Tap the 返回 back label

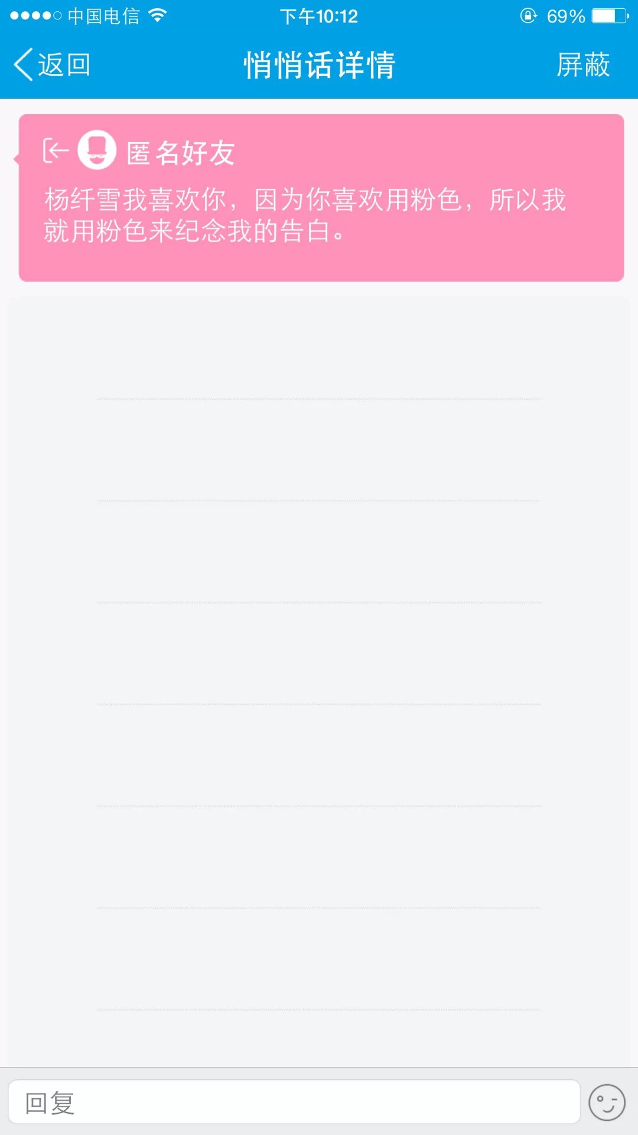(x=64, y=64)
